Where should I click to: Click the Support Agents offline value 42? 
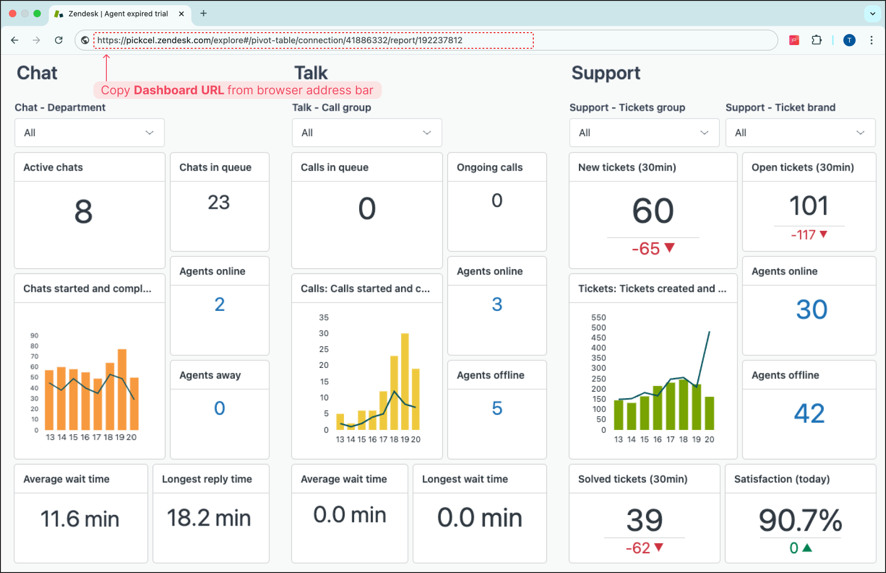pyautogui.click(x=809, y=413)
